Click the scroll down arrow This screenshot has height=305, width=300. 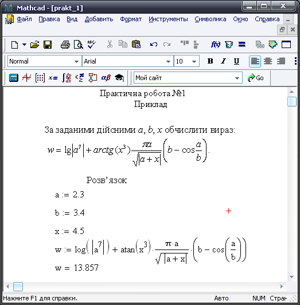click(x=291, y=277)
